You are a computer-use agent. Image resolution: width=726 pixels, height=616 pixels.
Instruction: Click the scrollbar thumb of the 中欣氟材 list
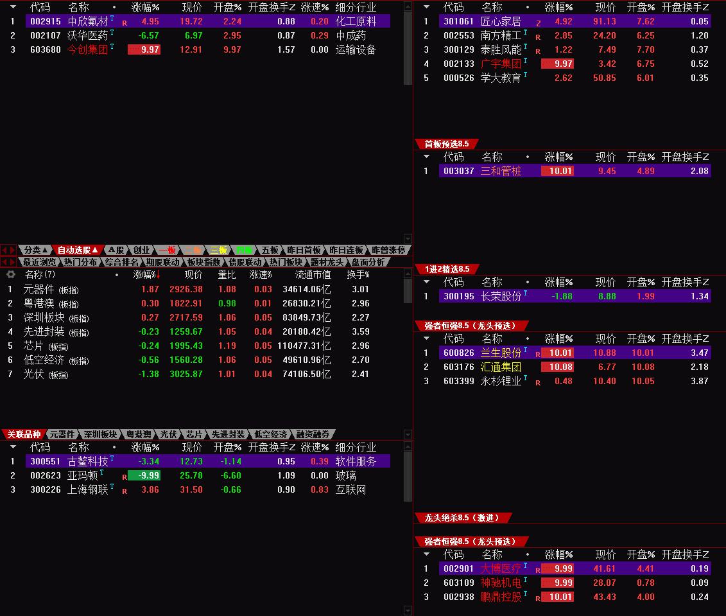point(408,48)
